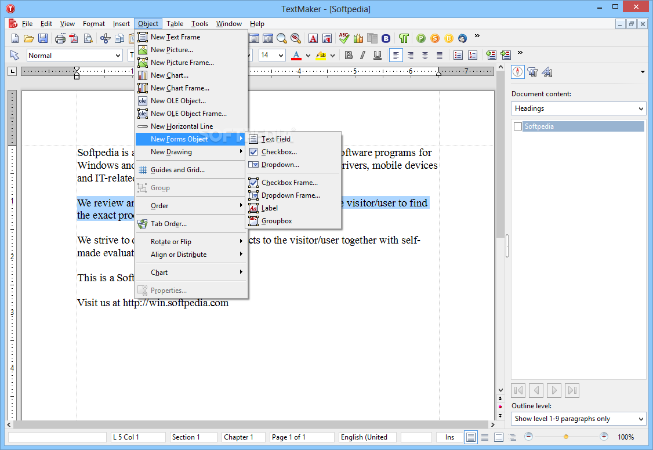Expand the first toolbar overflow chevron
The image size is (653, 450).
tap(477, 36)
